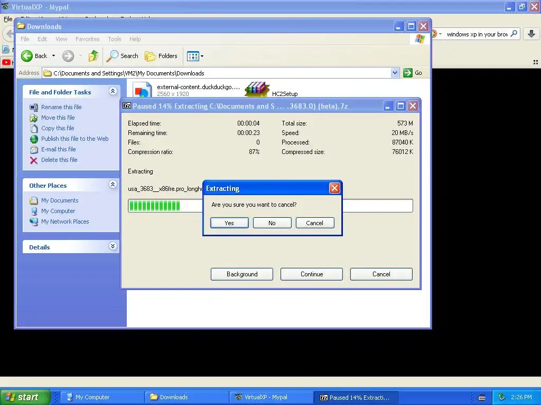This screenshot has height=405, width=541.
Task: Send extraction to Background
Action: [x=242, y=274]
